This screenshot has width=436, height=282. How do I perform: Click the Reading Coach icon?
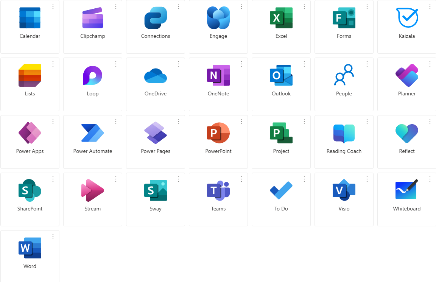coord(344,134)
